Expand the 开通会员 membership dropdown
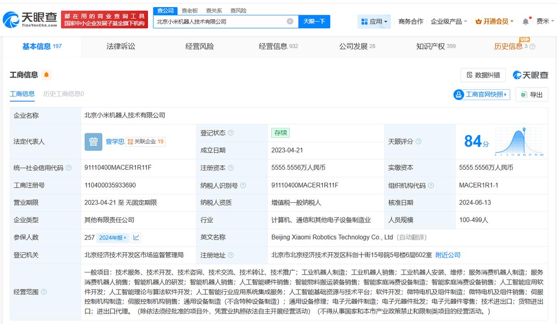The width and height of the screenshot is (557, 324). pyautogui.click(x=495, y=22)
